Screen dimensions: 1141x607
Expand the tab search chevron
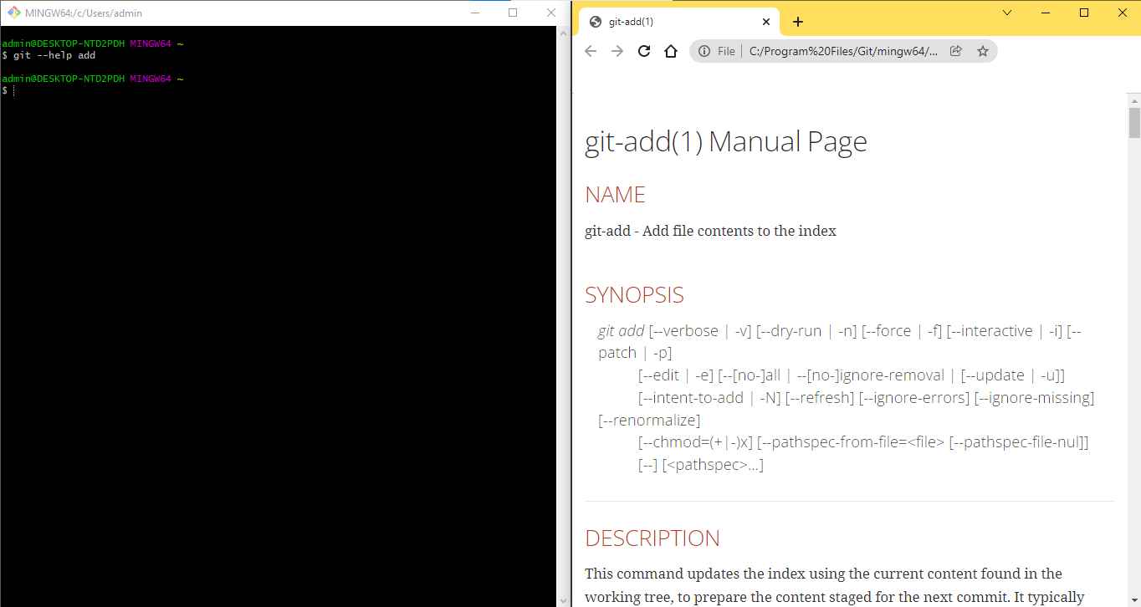[x=1007, y=13]
